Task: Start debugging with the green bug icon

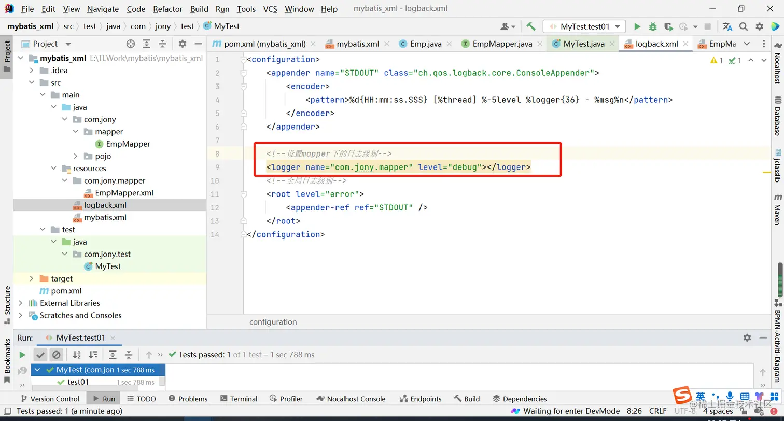Action: (653, 26)
